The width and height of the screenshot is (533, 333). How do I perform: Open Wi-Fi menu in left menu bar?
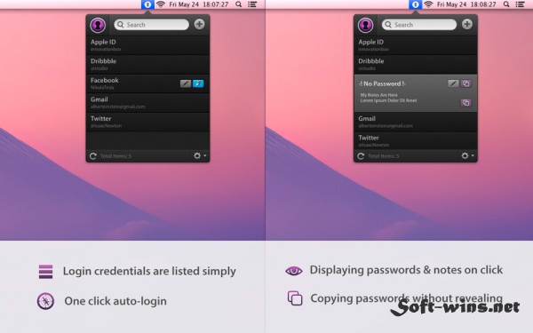click(x=161, y=4)
